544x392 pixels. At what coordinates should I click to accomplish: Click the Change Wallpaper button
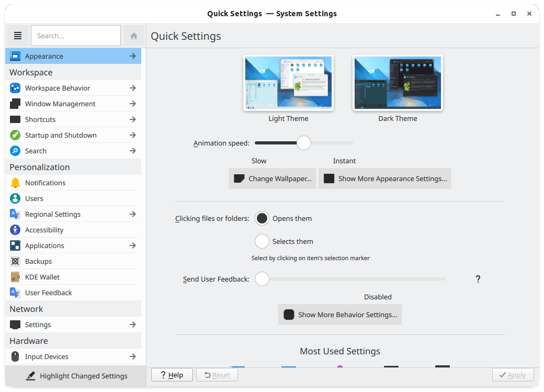point(272,178)
